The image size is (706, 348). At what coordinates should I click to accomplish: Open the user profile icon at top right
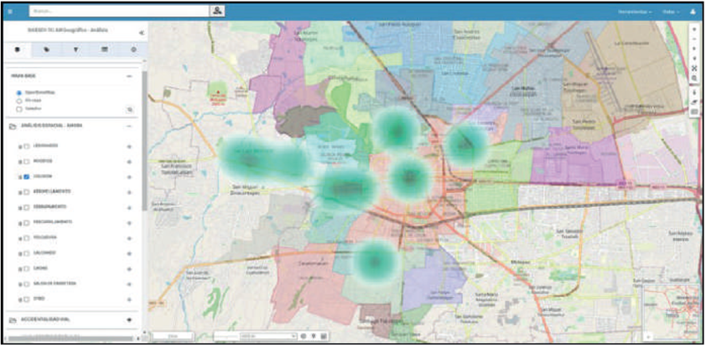coord(693,12)
